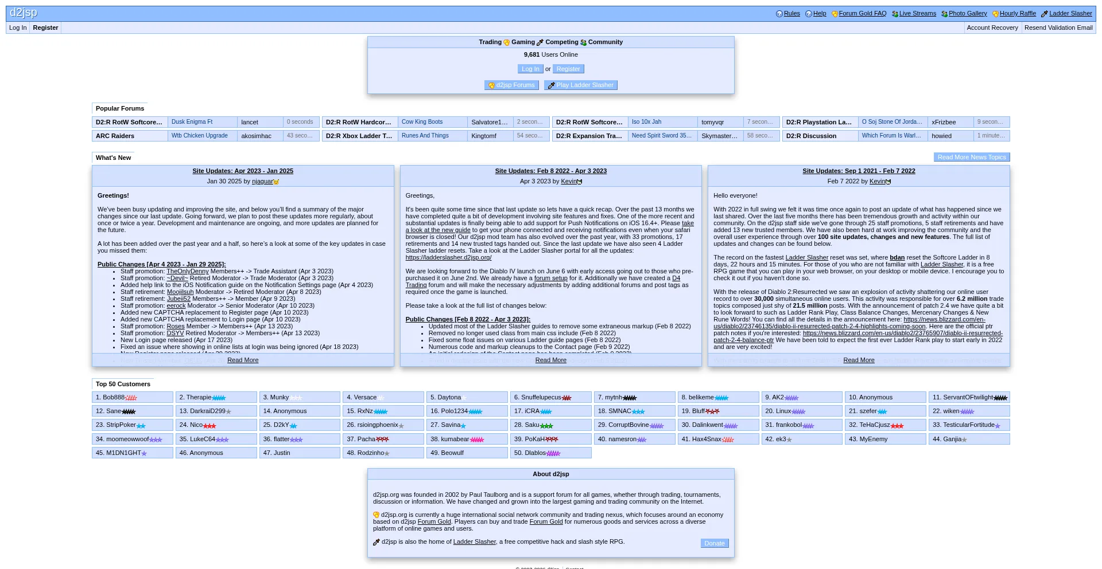
Task: Open customer 43. MyEnemy
Action: 885,439
